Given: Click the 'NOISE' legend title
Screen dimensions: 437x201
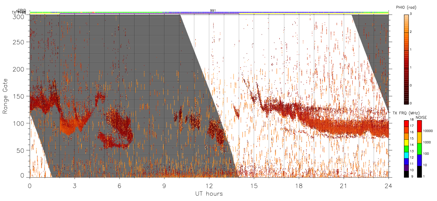Looking at the screenshot, I should pyautogui.click(x=422, y=117).
